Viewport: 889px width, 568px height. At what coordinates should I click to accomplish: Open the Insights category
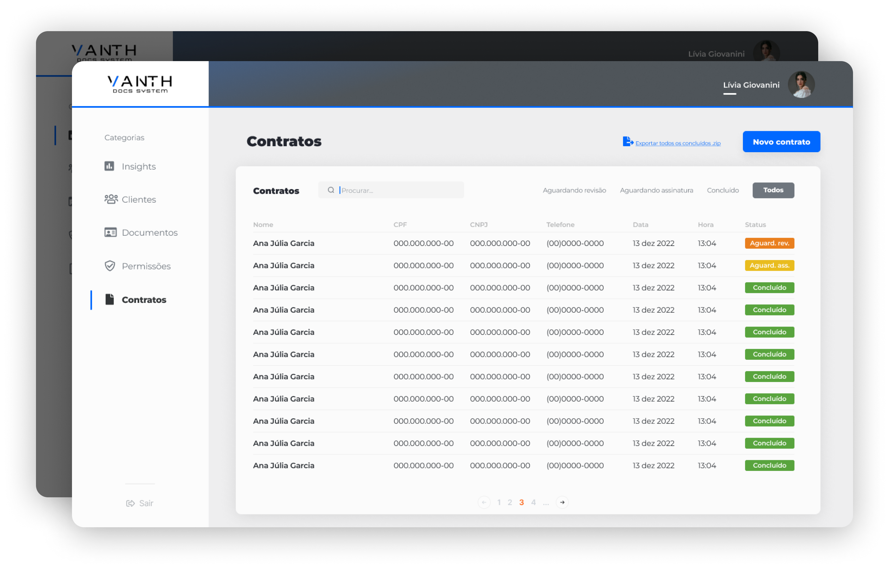tap(130, 166)
